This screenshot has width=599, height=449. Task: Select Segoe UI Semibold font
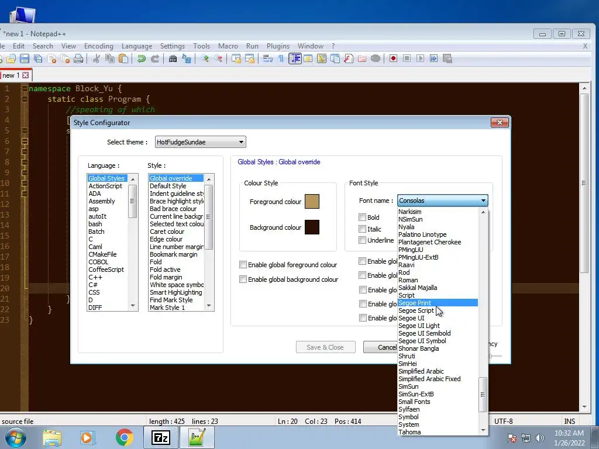(438, 333)
